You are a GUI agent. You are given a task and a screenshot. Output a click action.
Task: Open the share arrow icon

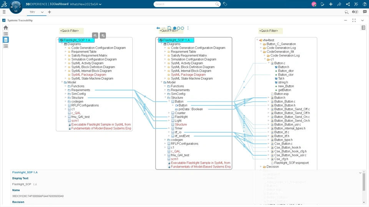click(x=339, y=4)
